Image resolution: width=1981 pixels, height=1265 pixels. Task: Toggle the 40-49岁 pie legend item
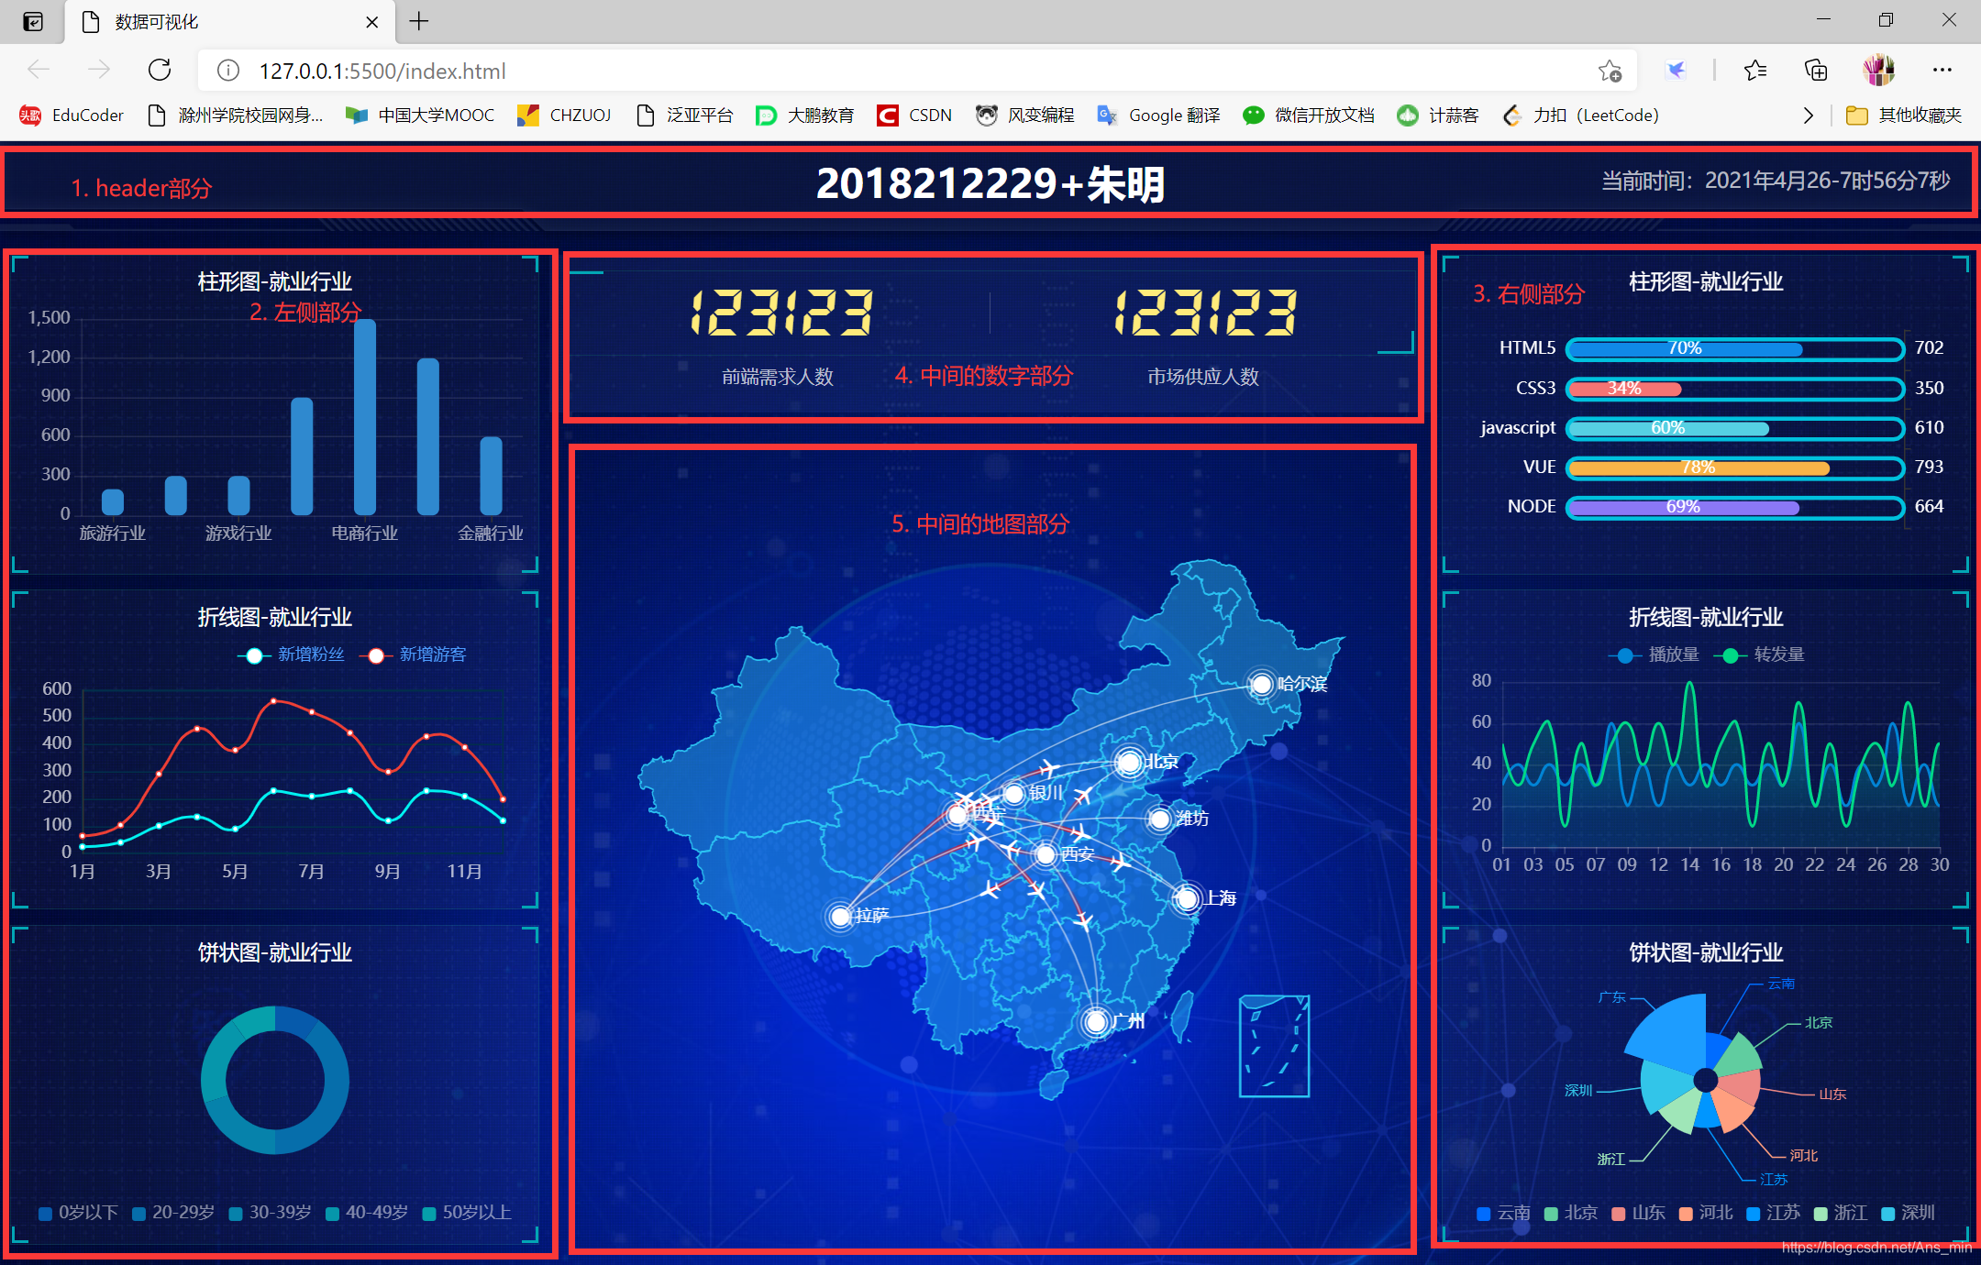pos(367,1213)
